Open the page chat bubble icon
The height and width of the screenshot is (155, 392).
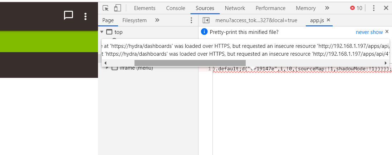69,15
